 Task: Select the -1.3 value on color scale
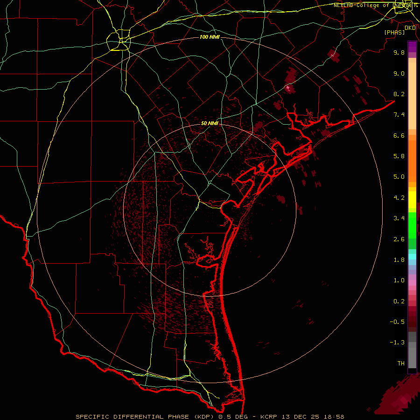pos(397,343)
